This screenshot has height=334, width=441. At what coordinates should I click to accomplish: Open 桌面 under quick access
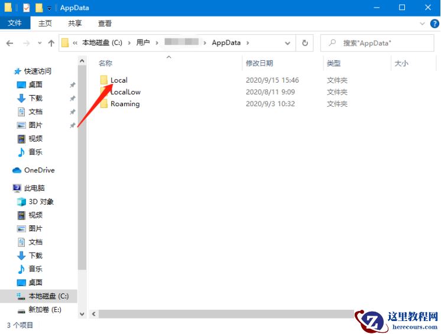click(x=35, y=84)
